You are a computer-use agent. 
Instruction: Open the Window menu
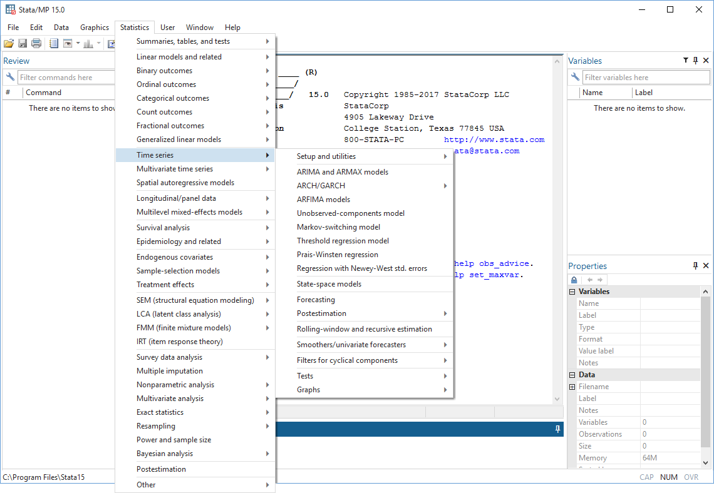[199, 28]
